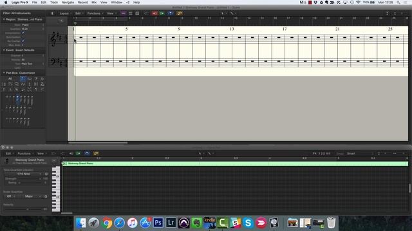The height and width of the screenshot is (231, 412).
Task: Collapse the Event Insert Defaults section
Action: (x=4, y=50)
